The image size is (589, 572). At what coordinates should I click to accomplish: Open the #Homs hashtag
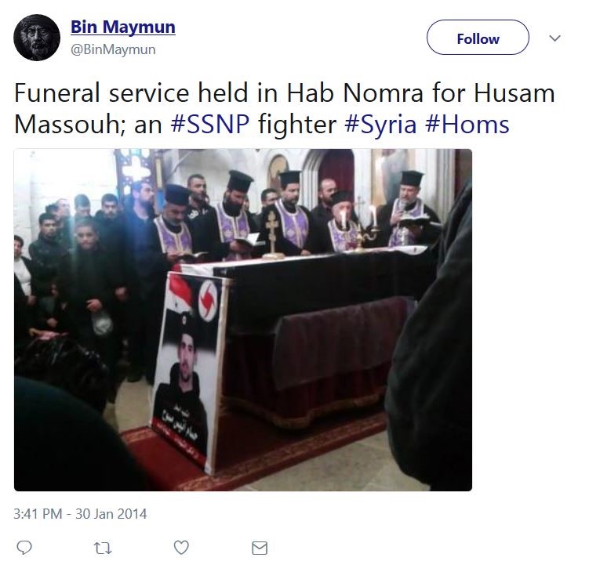467,125
